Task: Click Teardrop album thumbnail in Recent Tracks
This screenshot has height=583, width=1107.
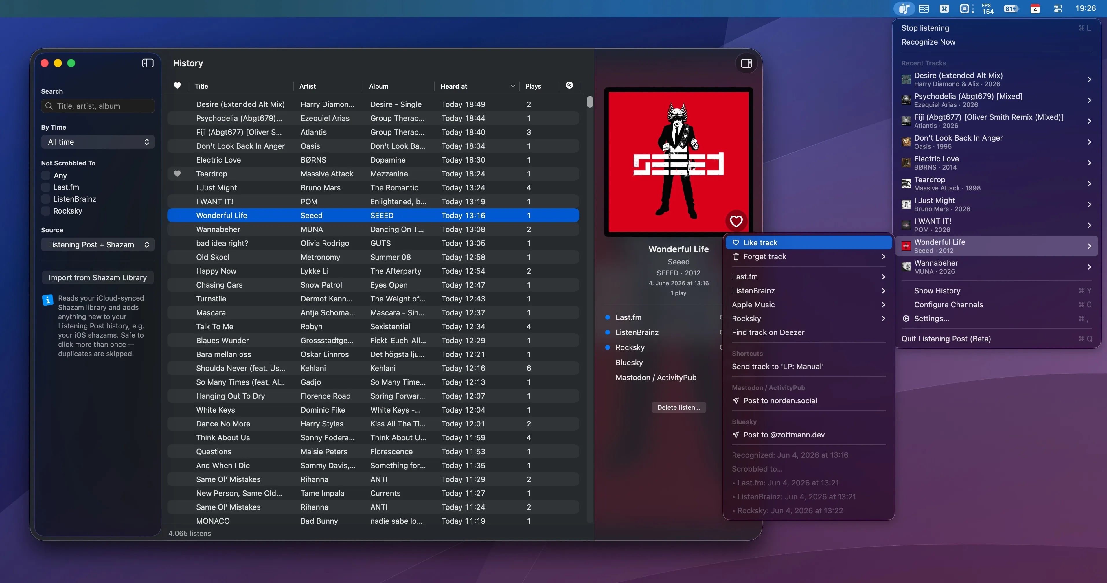Action: tap(906, 183)
